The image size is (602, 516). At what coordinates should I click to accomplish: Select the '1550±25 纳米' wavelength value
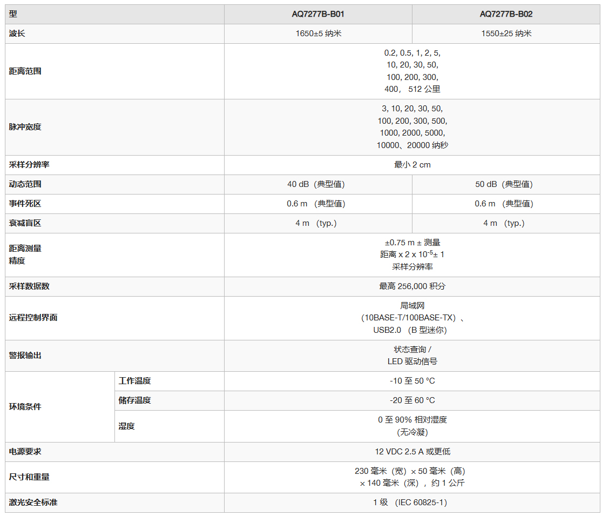point(506,33)
